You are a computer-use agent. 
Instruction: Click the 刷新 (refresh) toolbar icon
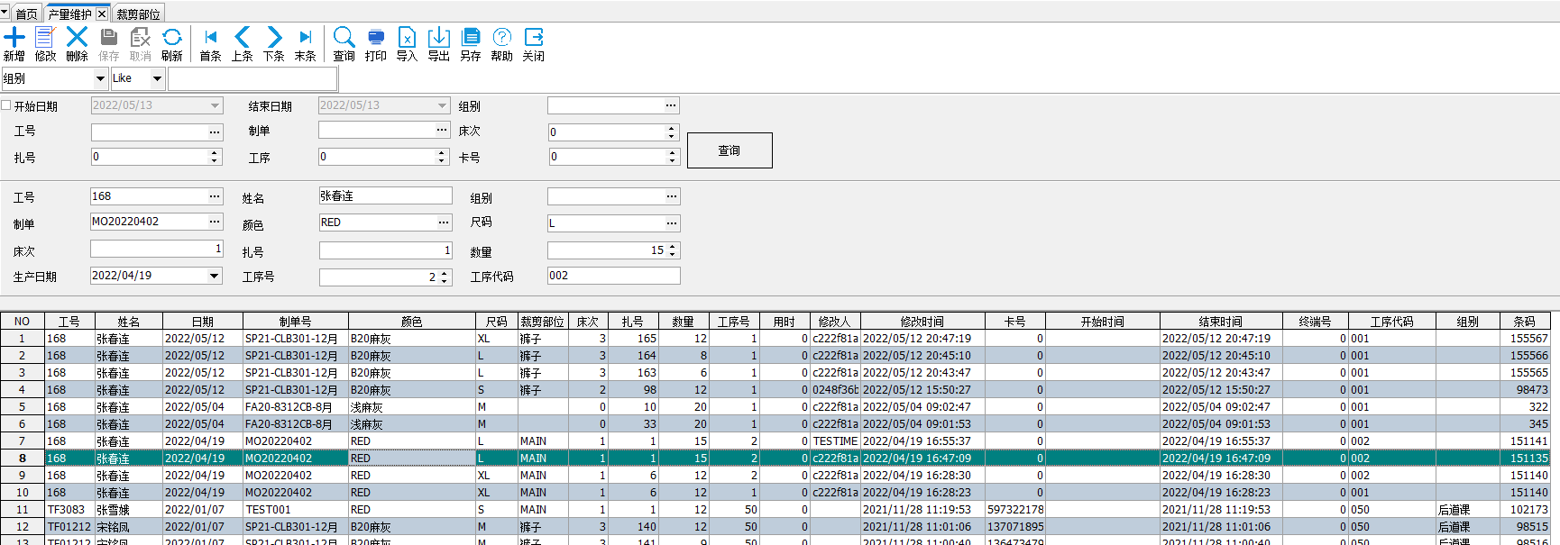[172, 43]
